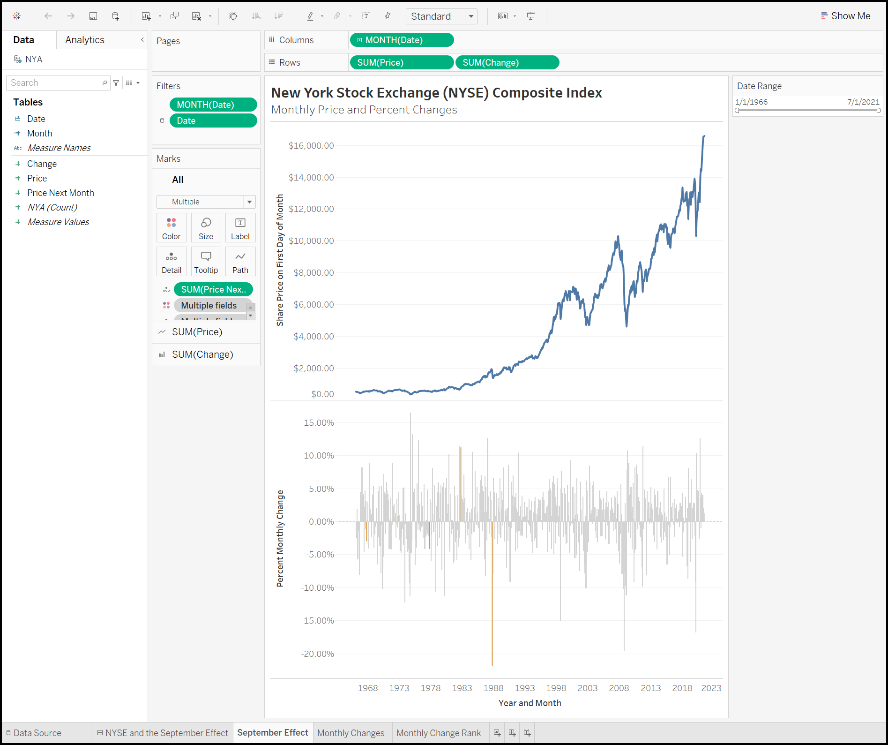
Task: Open the Tooltip marks card
Action: [206, 262]
